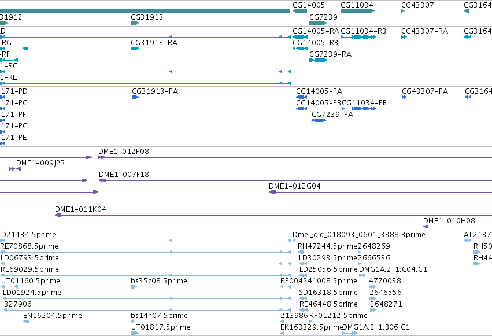492x336 pixels.
Task: Open the LD30293.5prime EST label
Action: pyautogui.click(x=328, y=258)
